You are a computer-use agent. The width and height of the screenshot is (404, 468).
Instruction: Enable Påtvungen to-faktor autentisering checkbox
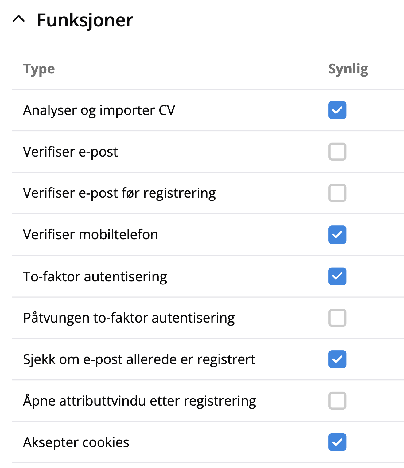[x=337, y=318]
